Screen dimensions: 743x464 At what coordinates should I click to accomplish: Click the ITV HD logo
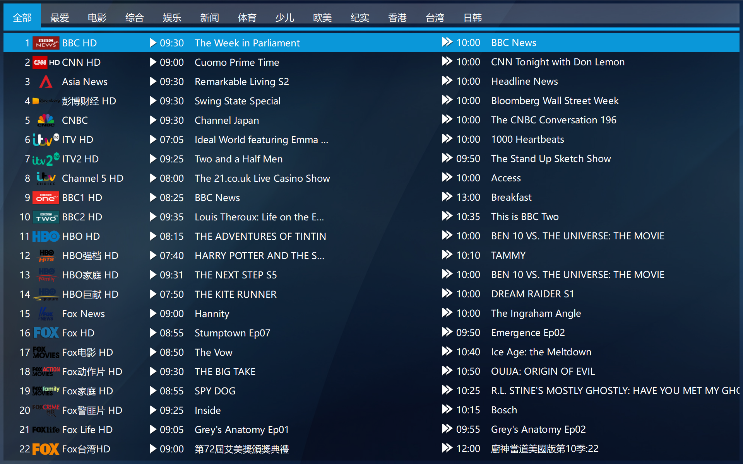(x=46, y=140)
